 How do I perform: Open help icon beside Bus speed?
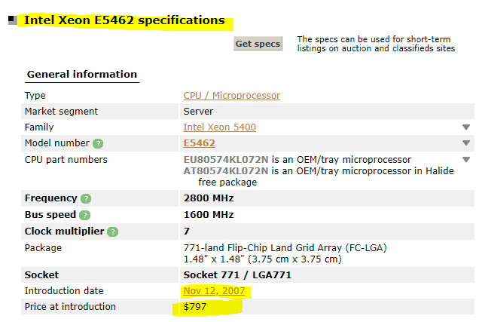tap(86, 215)
